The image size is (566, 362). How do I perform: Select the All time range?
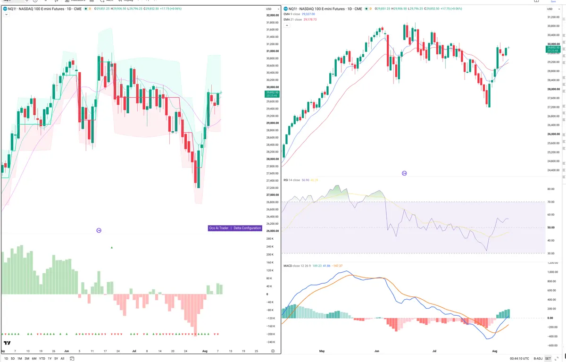62,358
